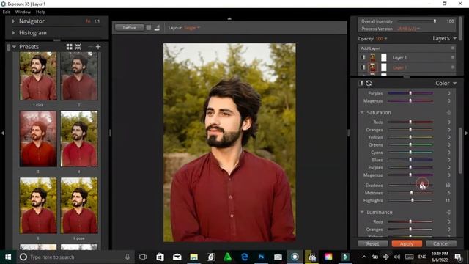Click the Luminance Reds slider
Viewport: 469px width, 264px height.
pos(410,221)
